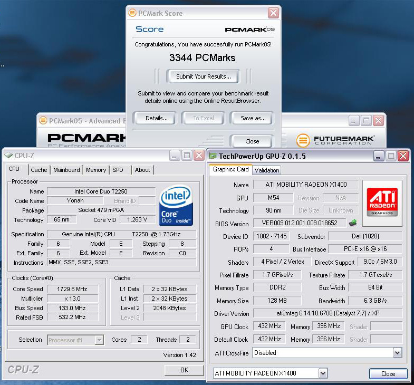Click the GPU name field ATI MOBILITY RADEON X1400

pyautogui.click(x=306, y=184)
